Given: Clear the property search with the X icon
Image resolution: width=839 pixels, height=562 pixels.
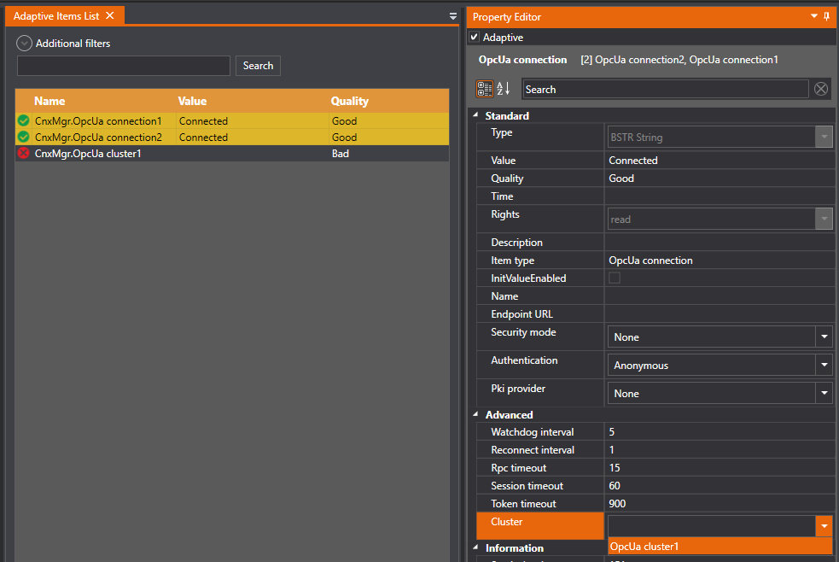Looking at the screenshot, I should pos(820,89).
